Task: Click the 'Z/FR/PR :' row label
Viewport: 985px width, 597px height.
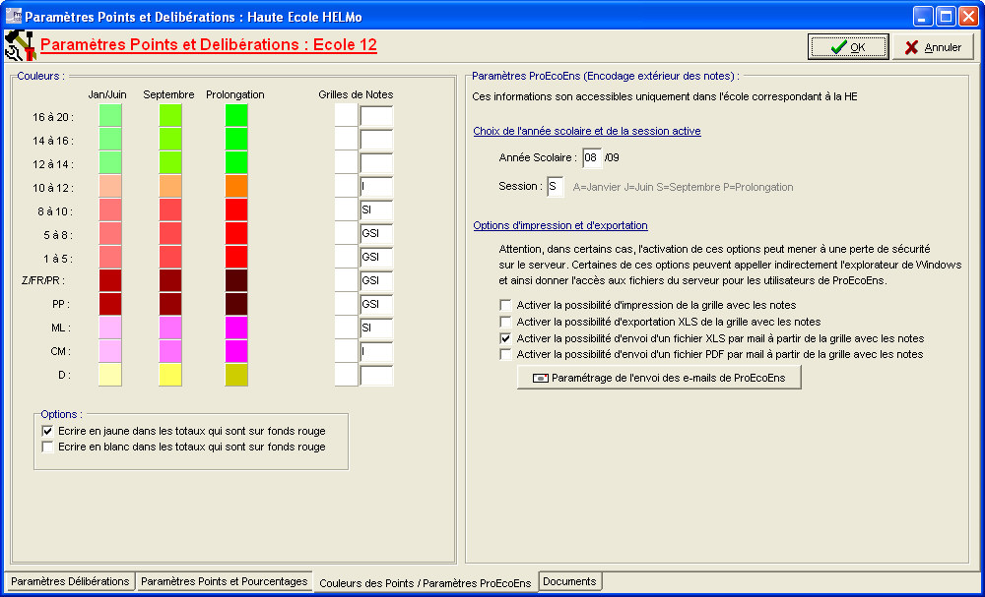Action: click(x=42, y=281)
